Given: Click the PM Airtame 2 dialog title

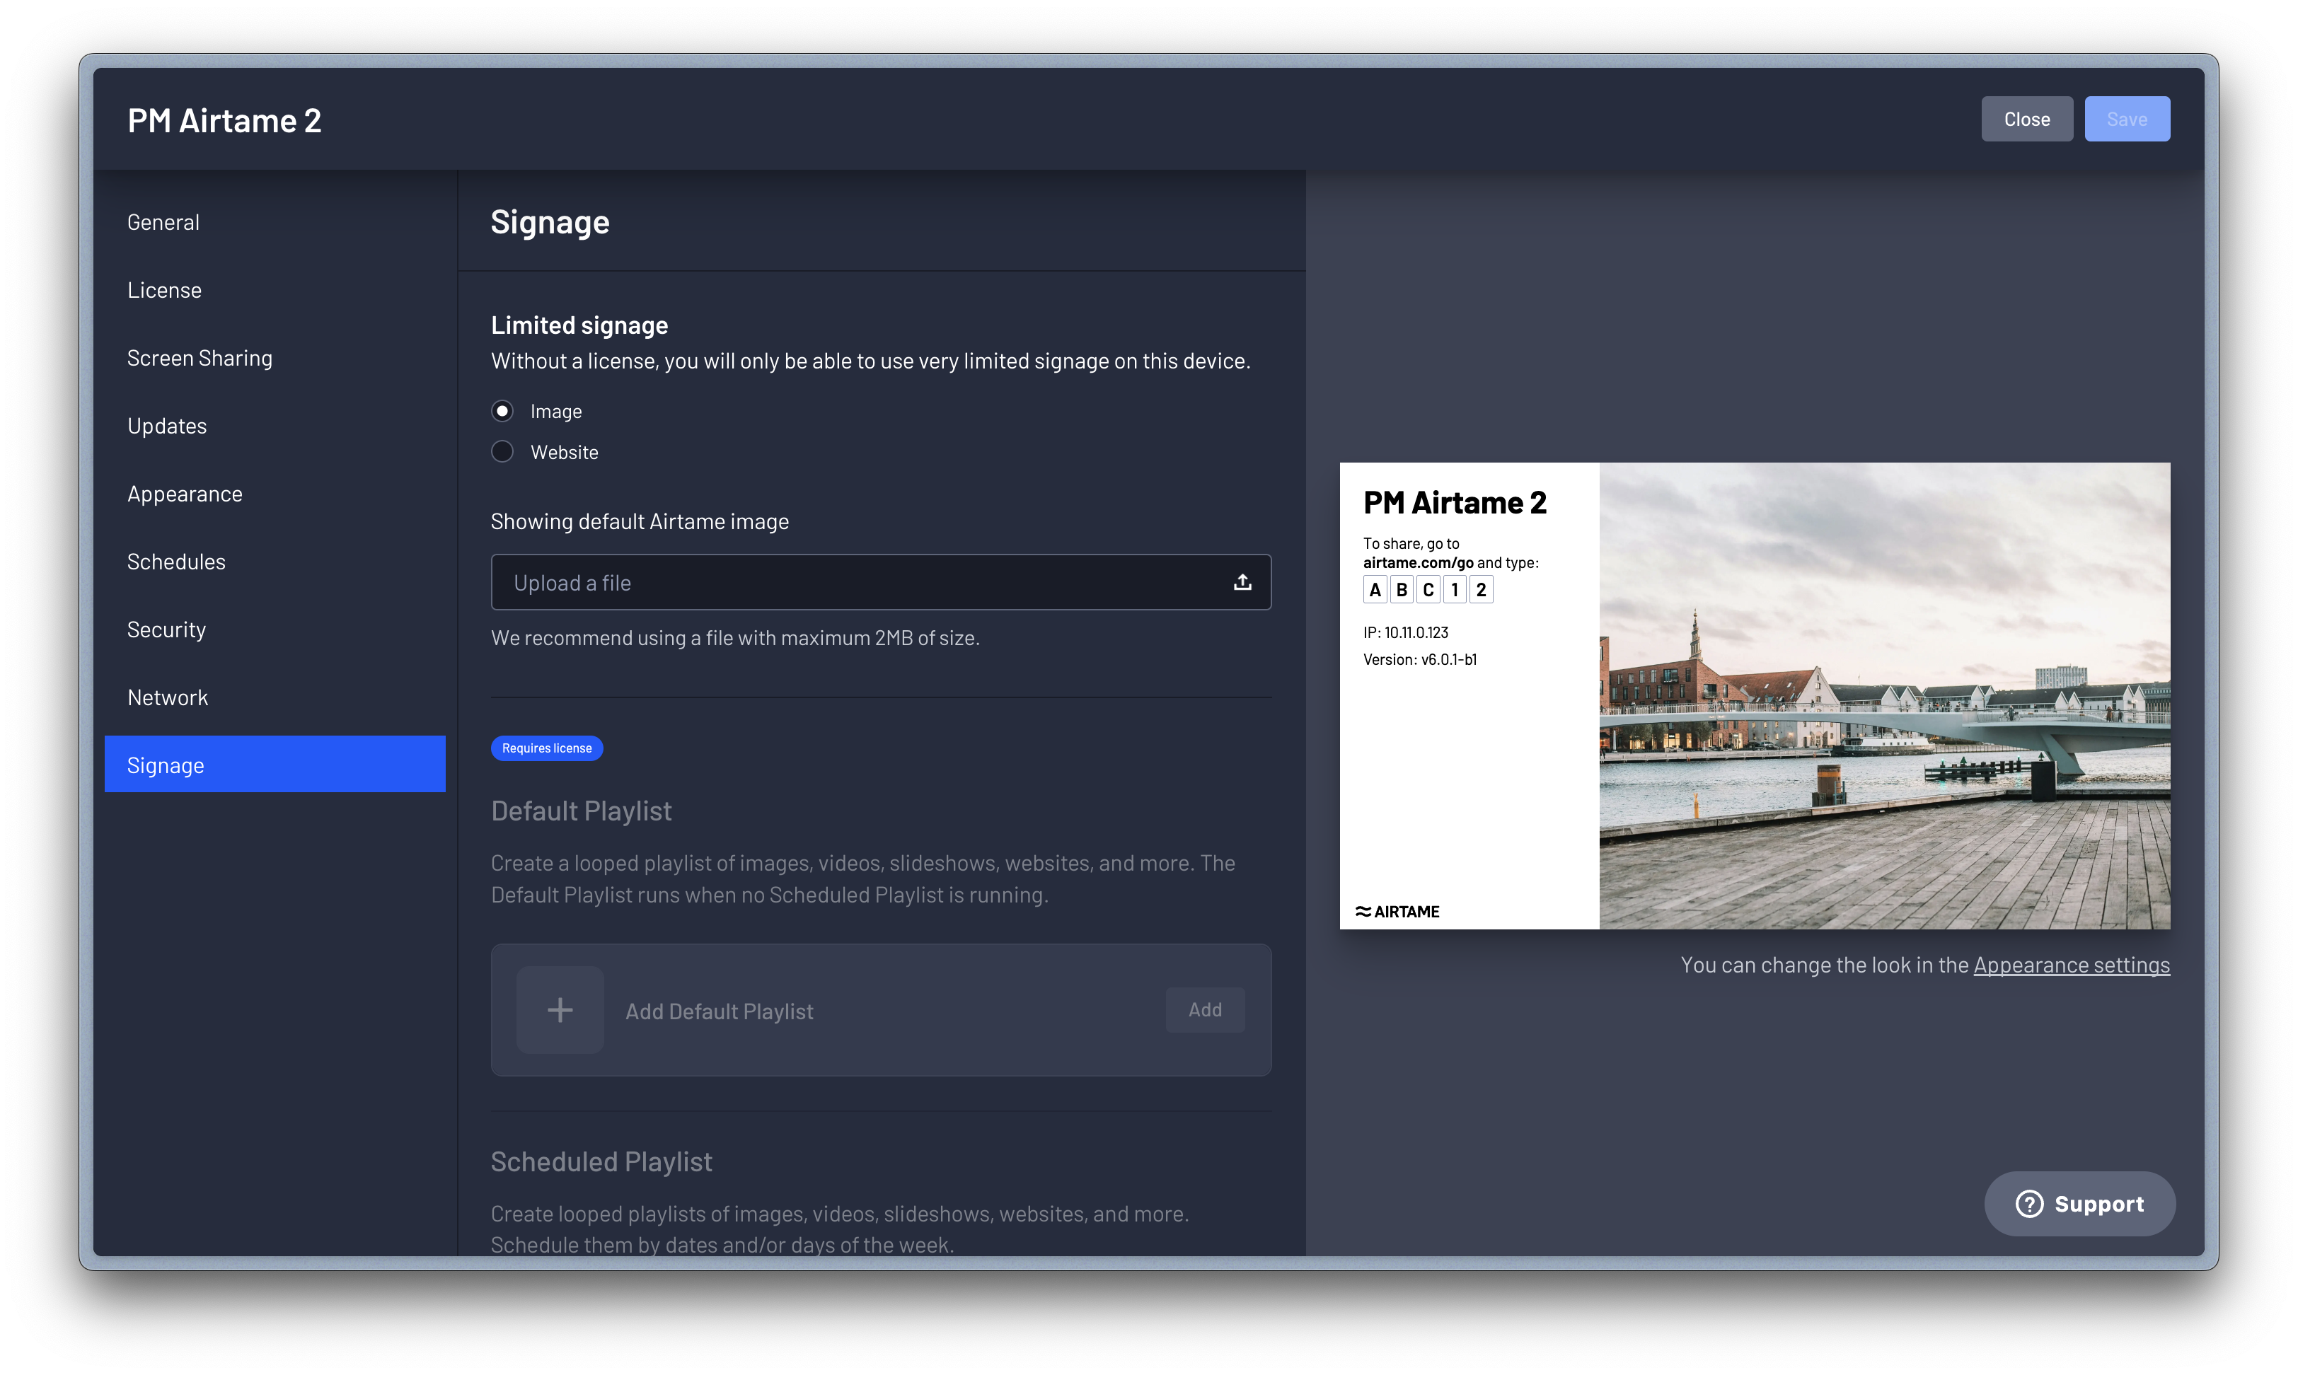Looking at the screenshot, I should coord(224,120).
